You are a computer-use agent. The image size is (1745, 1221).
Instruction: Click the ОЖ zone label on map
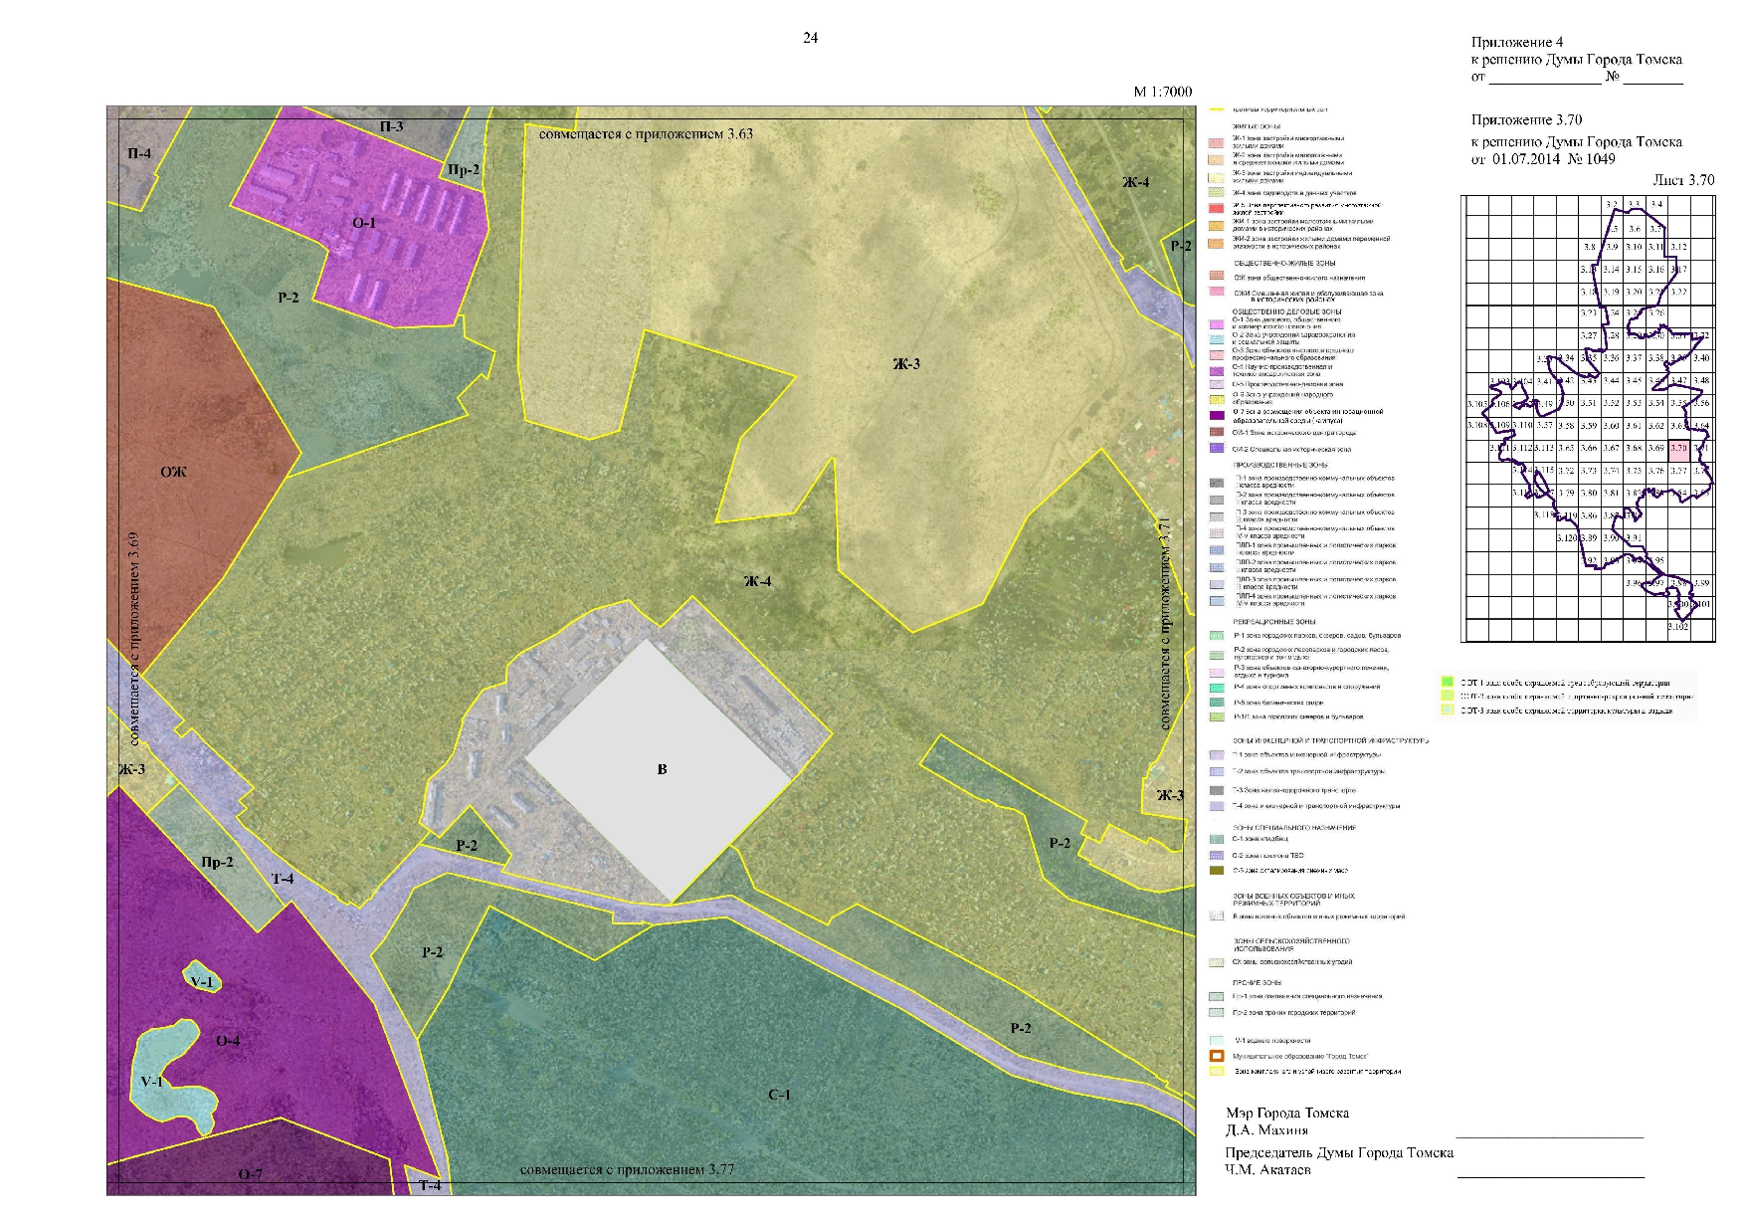[x=173, y=472]
